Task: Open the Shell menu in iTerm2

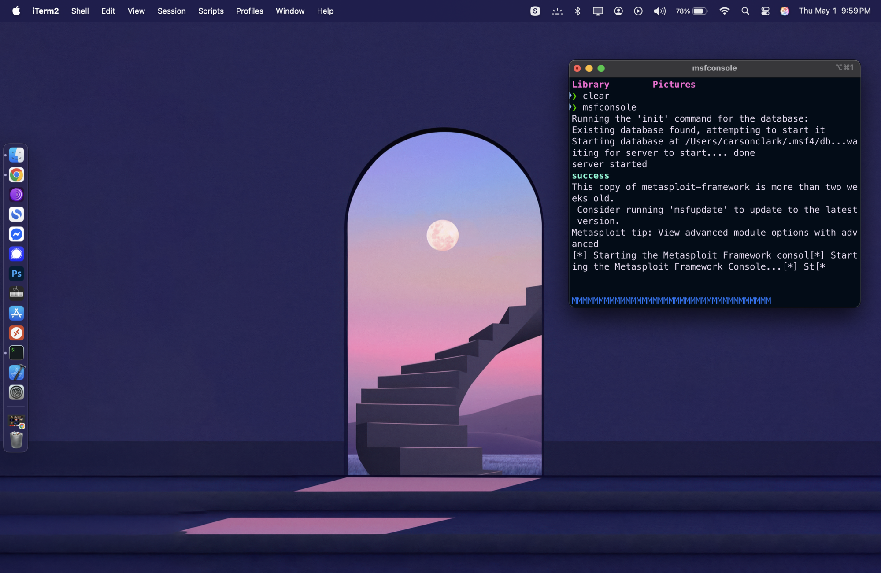Action: click(80, 11)
